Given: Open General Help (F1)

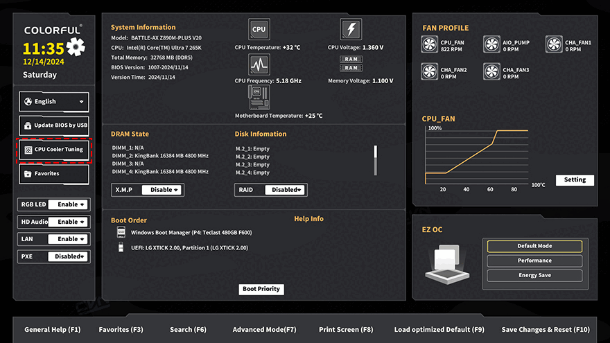Looking at the screenshot, I should click(53, 330).
